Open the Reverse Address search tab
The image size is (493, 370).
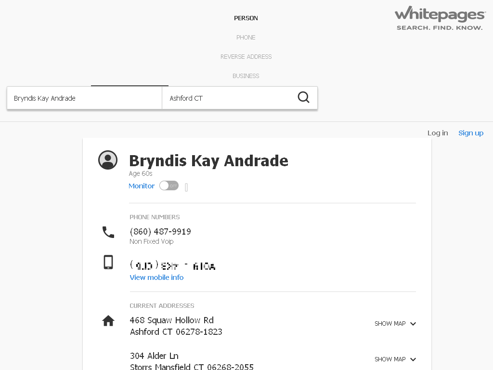246,57
